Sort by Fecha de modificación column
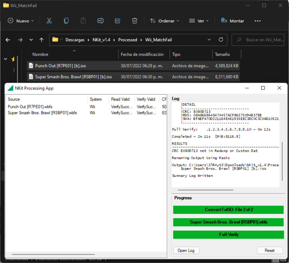 (x=142, y=54)
